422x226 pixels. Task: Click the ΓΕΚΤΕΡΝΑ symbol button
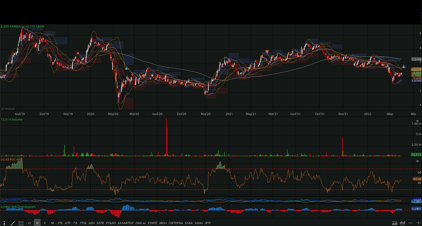click(x=176, y=223)
